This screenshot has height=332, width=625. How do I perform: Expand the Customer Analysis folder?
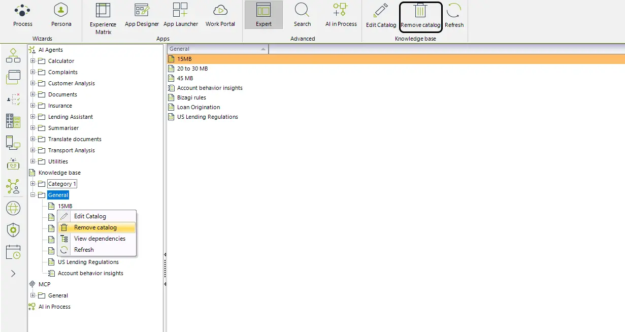click(33, 83)
